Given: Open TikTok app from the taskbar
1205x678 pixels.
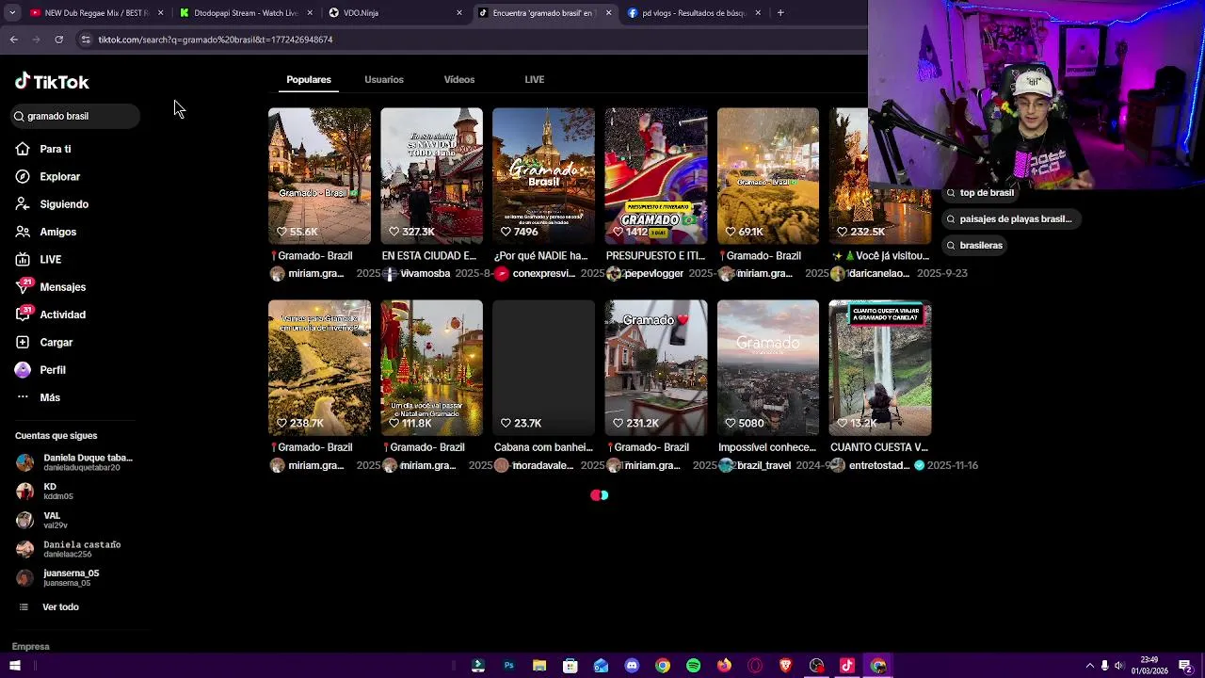Looking at the screenshot, I should (847, 666).
